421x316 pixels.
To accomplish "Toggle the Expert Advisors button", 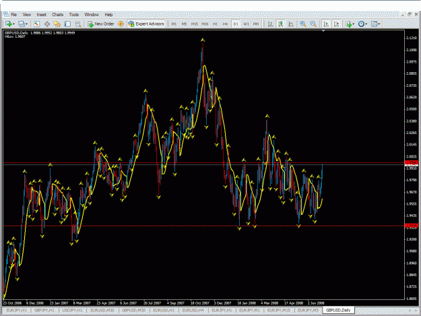I will click(x=146, y=24).
